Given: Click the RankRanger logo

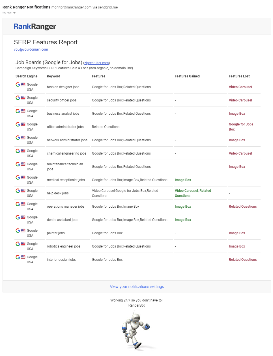Looking at the screenshot, I should click(35, 27).
